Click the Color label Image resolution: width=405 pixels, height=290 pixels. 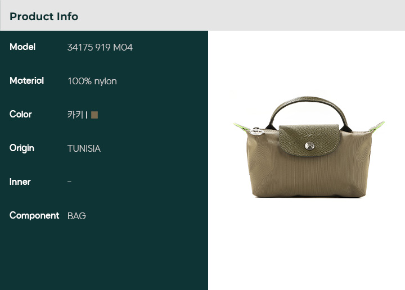coord(21,115)
